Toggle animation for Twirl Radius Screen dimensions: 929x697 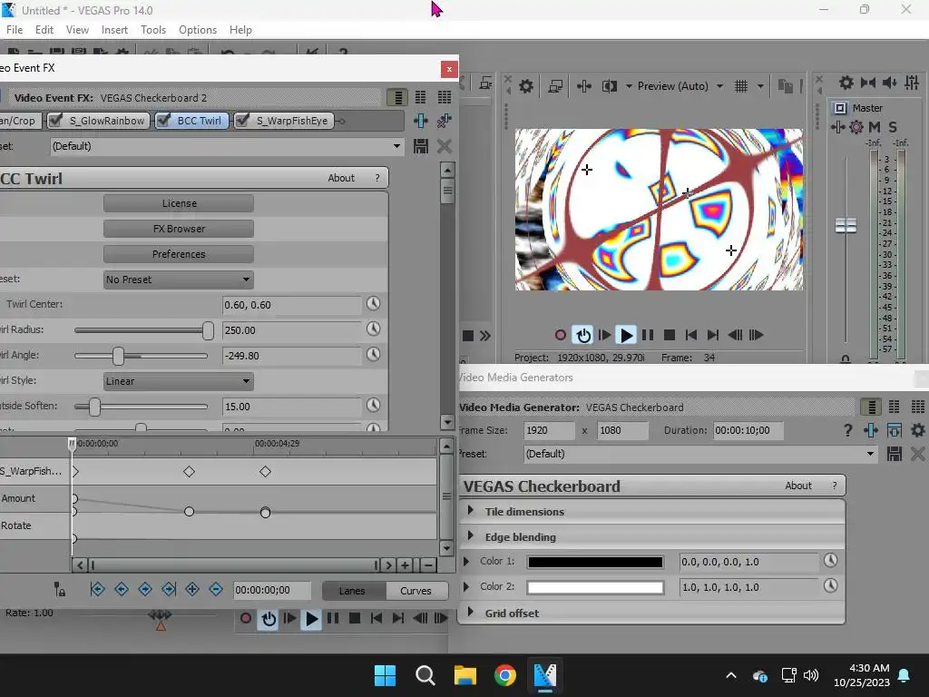(x=373, y=329)
